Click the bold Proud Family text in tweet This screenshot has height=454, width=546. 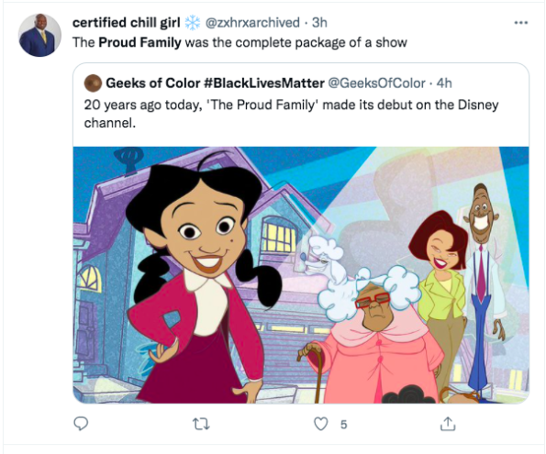click(x=139, y=42)
